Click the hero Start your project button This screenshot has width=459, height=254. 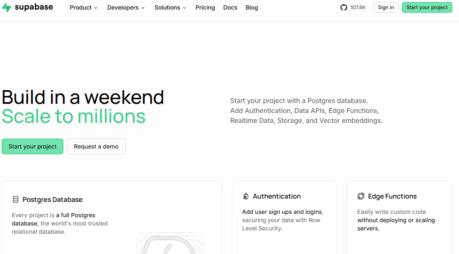(32, 146)
